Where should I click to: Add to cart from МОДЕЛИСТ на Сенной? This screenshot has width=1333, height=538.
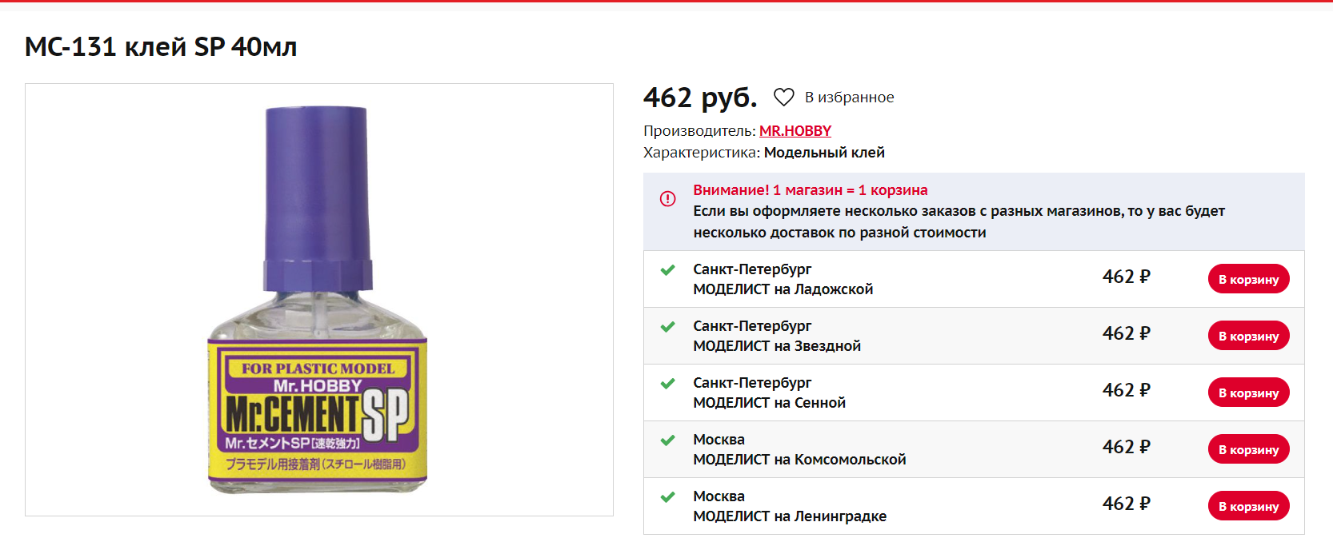tap(1248, 393)
